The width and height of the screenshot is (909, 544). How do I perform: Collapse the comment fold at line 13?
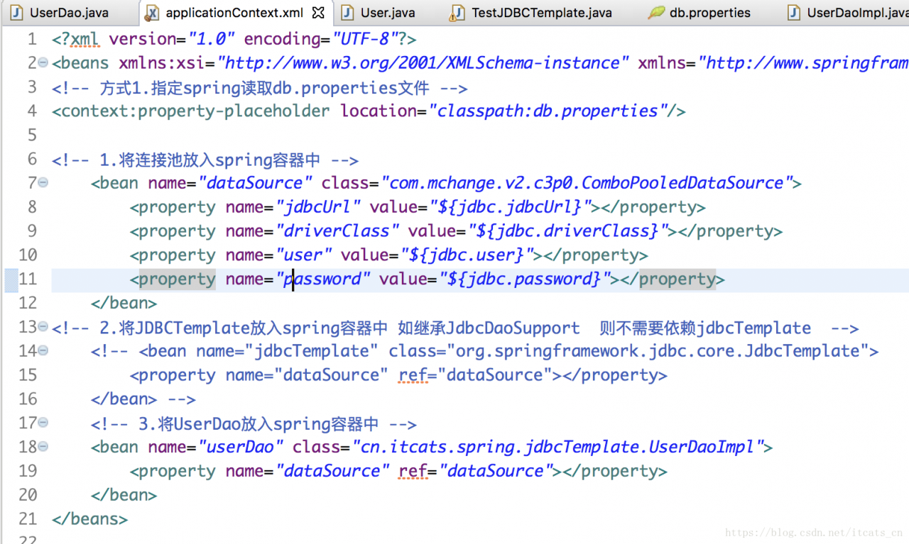pos(43,327)
